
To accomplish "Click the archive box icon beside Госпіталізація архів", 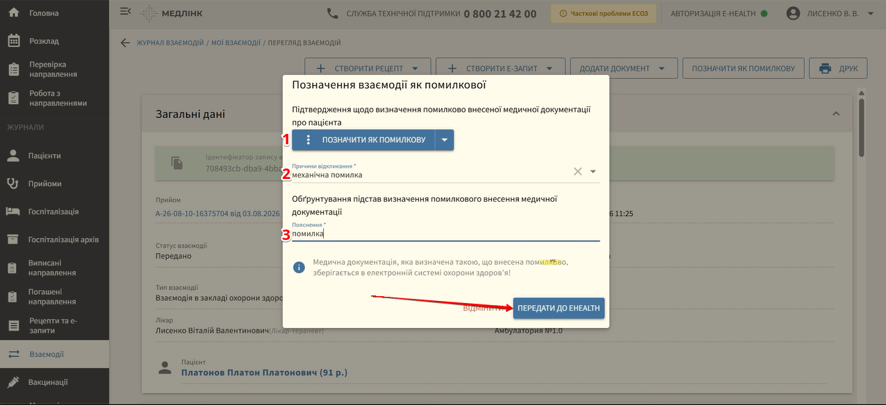I will 13,239.
